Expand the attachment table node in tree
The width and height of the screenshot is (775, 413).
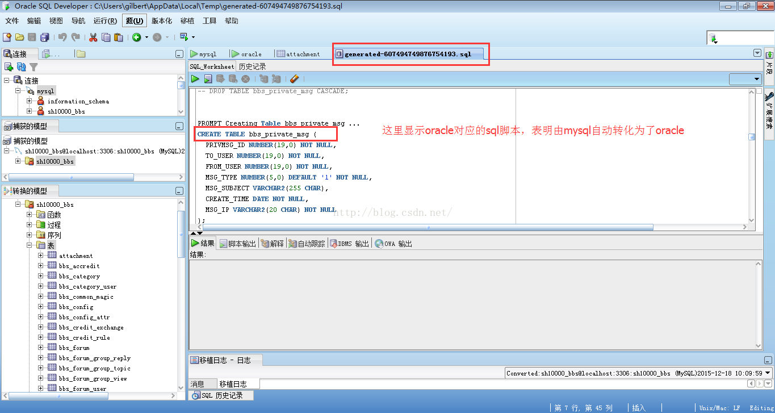[41, 256]
